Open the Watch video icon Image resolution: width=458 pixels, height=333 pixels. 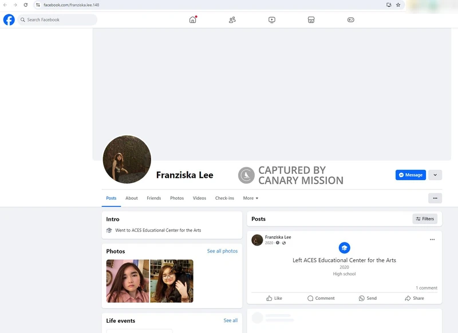272,19
